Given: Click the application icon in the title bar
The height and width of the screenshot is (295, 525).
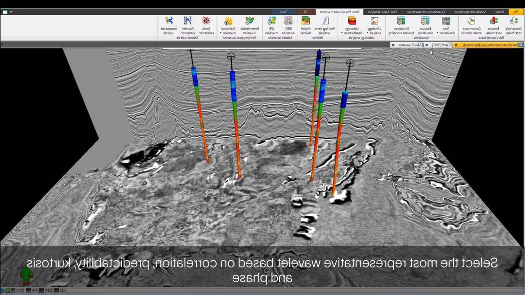Looking at the screenshot, I should 5,12.
